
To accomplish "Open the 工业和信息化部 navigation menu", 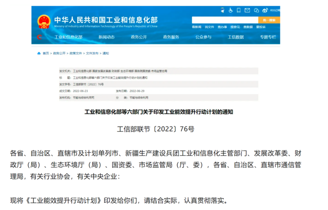I will pyautogui.click(x=68, y=37).
